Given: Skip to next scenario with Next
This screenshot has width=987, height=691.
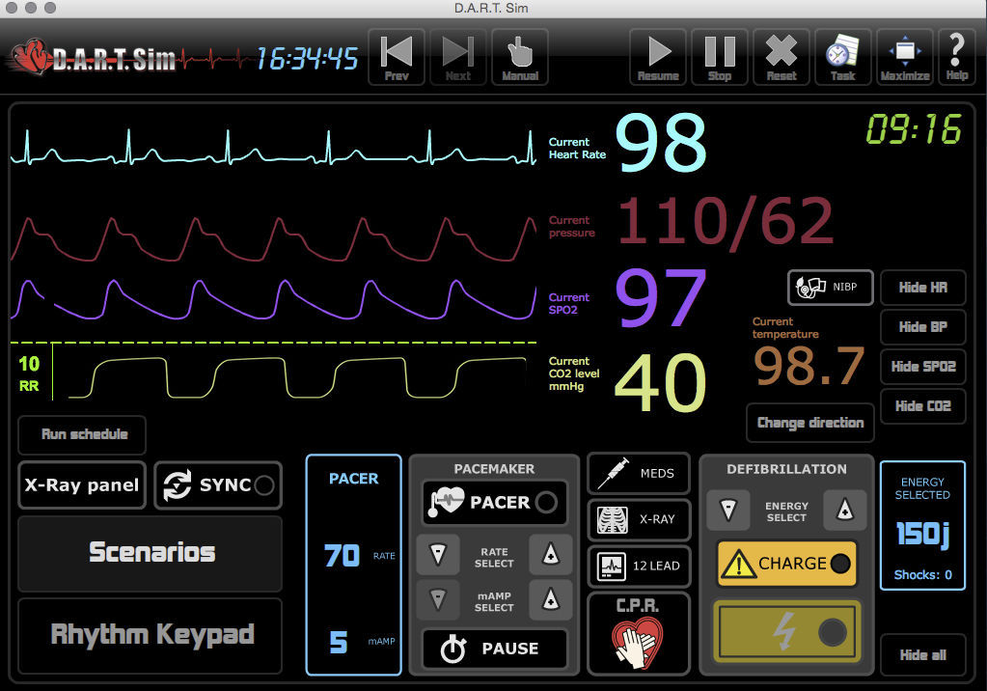Looking at the screenshot, I should tap(457, 56).
